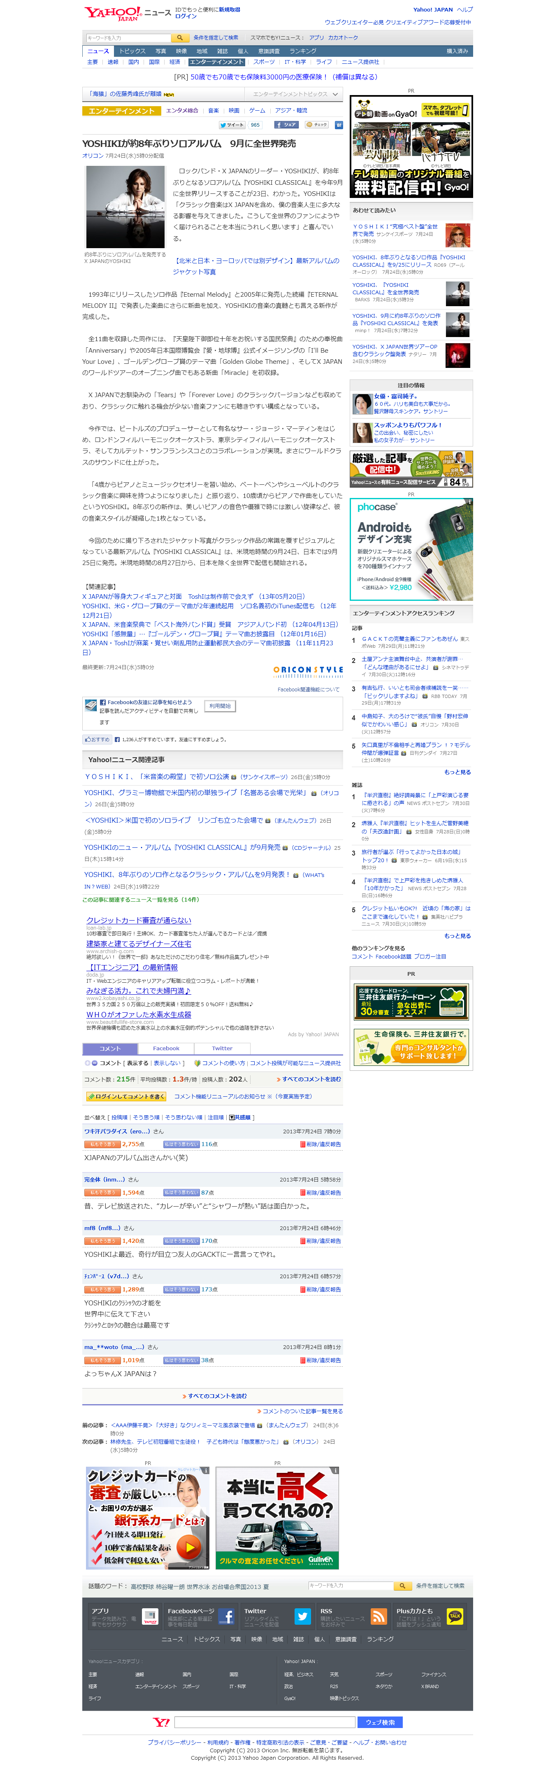Viewport: 555px width, 1770px height.
Task: Share article with the Tweet button
Action: coord(233,125)
